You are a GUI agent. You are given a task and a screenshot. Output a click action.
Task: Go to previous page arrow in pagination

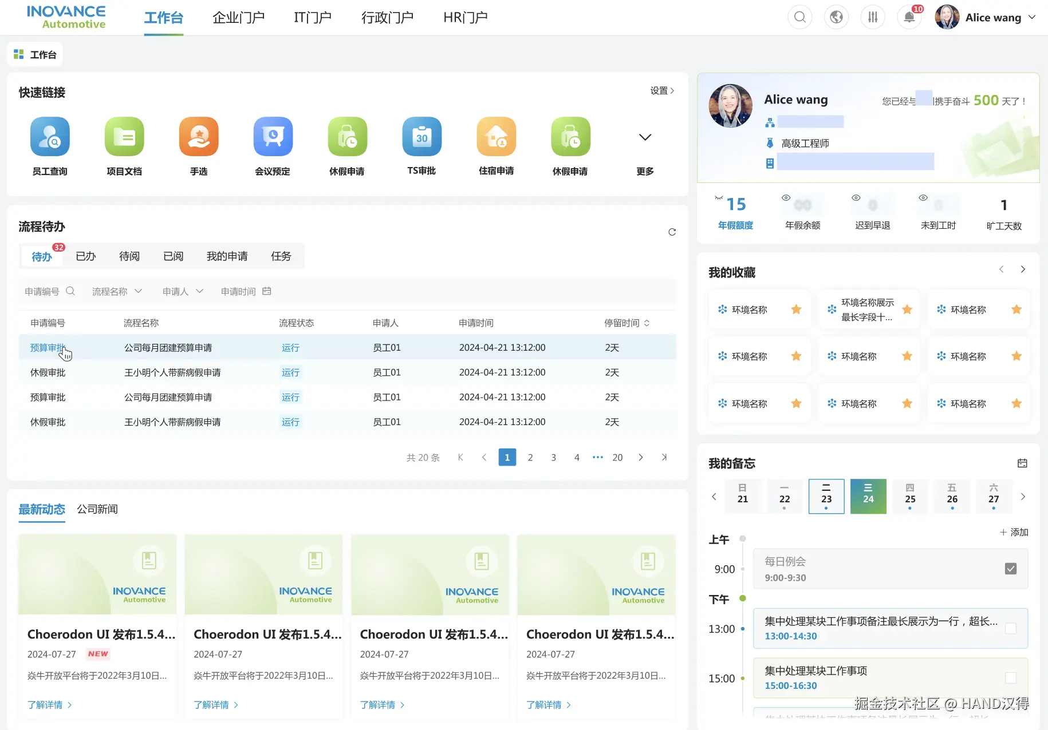point(484,457)
